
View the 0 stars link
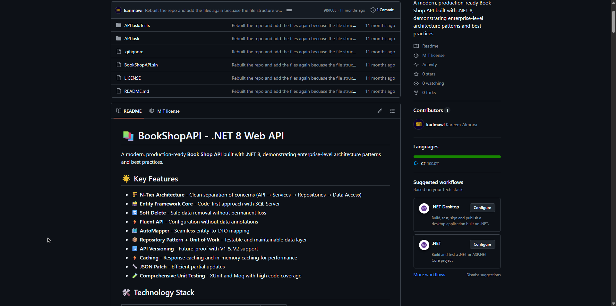pyautogui.click(x=429, y=74)
